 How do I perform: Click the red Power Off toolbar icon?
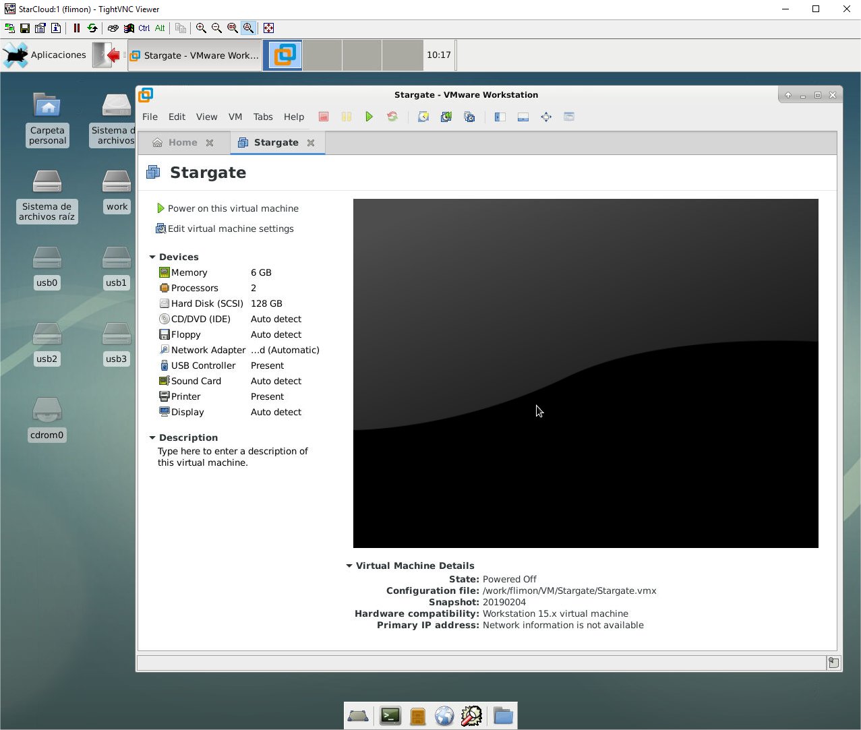(324, 117)
